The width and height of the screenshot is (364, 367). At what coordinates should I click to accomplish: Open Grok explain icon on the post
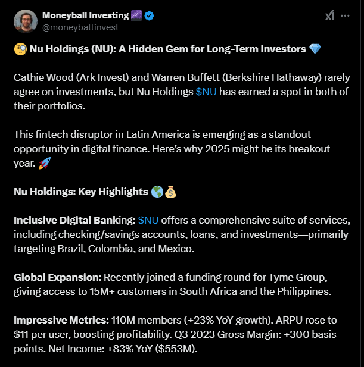329,16
